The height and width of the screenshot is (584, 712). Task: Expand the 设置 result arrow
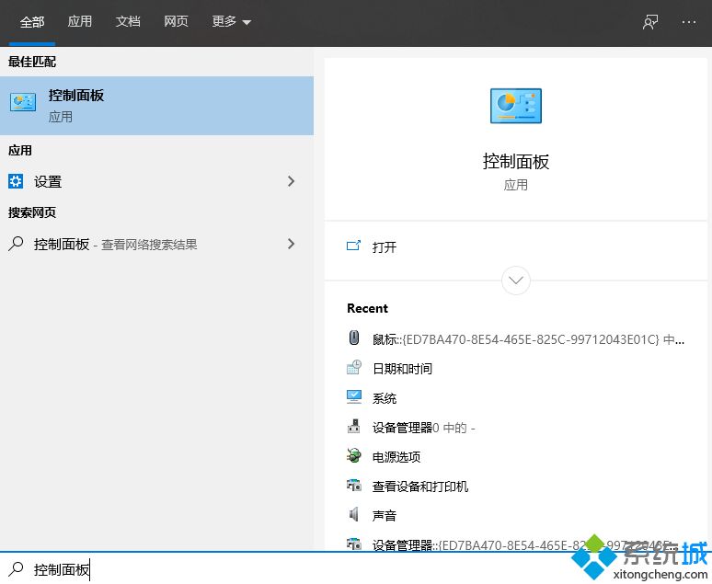point(291,181)
